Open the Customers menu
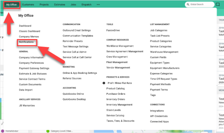Viewport: 224px width, 133px height. tap(28, 5)
